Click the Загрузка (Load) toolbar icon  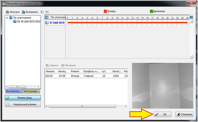[x=7, y=12]
